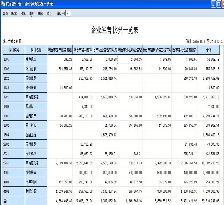
Task: Select row code 1001
Action: [x=14, y=59]
